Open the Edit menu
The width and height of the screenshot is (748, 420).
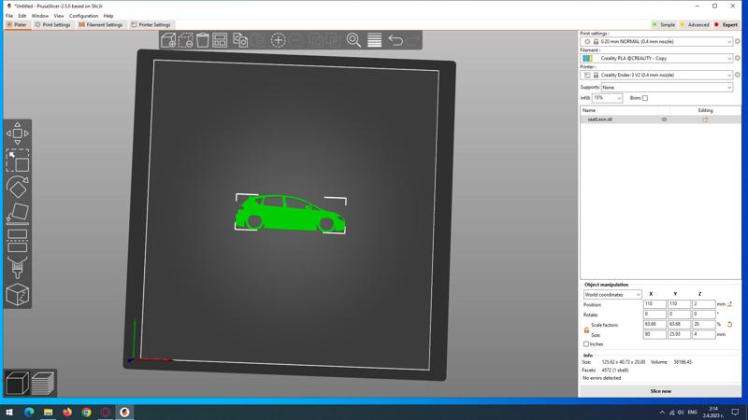[x=22, y=16]
